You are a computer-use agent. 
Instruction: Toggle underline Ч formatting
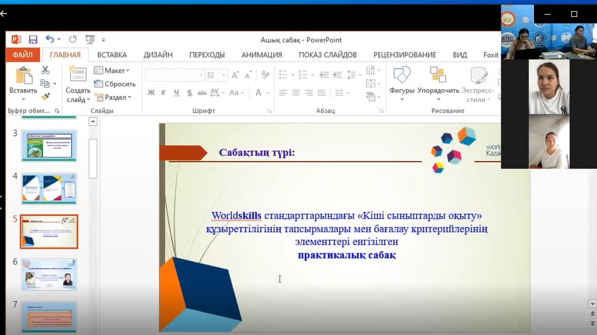click(176, 92)
